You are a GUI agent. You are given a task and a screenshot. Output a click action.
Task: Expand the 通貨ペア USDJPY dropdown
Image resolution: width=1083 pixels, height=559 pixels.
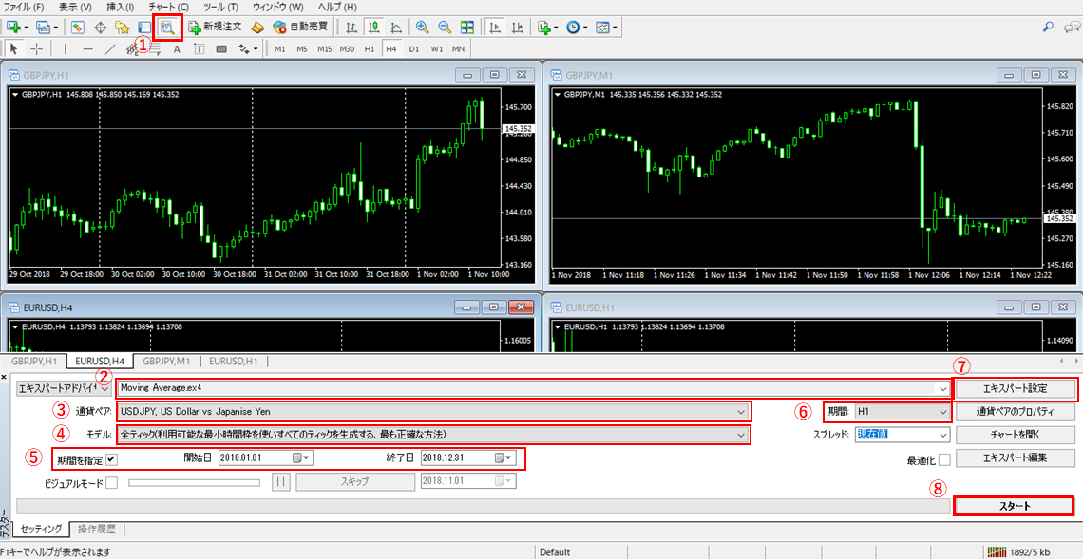(740, 412)
